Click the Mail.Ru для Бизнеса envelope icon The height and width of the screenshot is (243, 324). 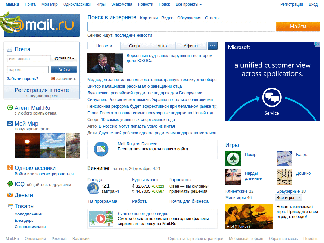(x=101, y=149)
